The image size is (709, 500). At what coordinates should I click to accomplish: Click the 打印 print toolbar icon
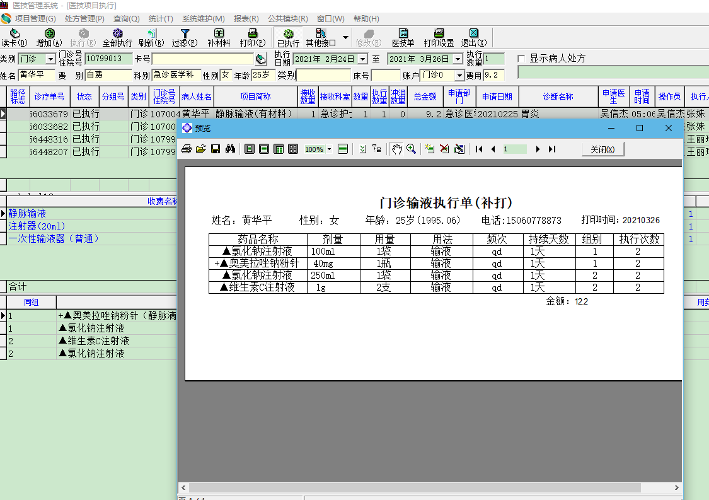coord(253,33)
